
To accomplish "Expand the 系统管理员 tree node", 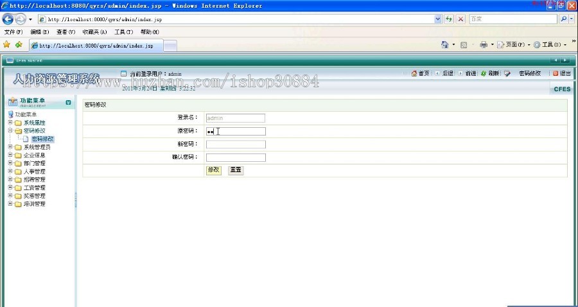I will 10,146.
